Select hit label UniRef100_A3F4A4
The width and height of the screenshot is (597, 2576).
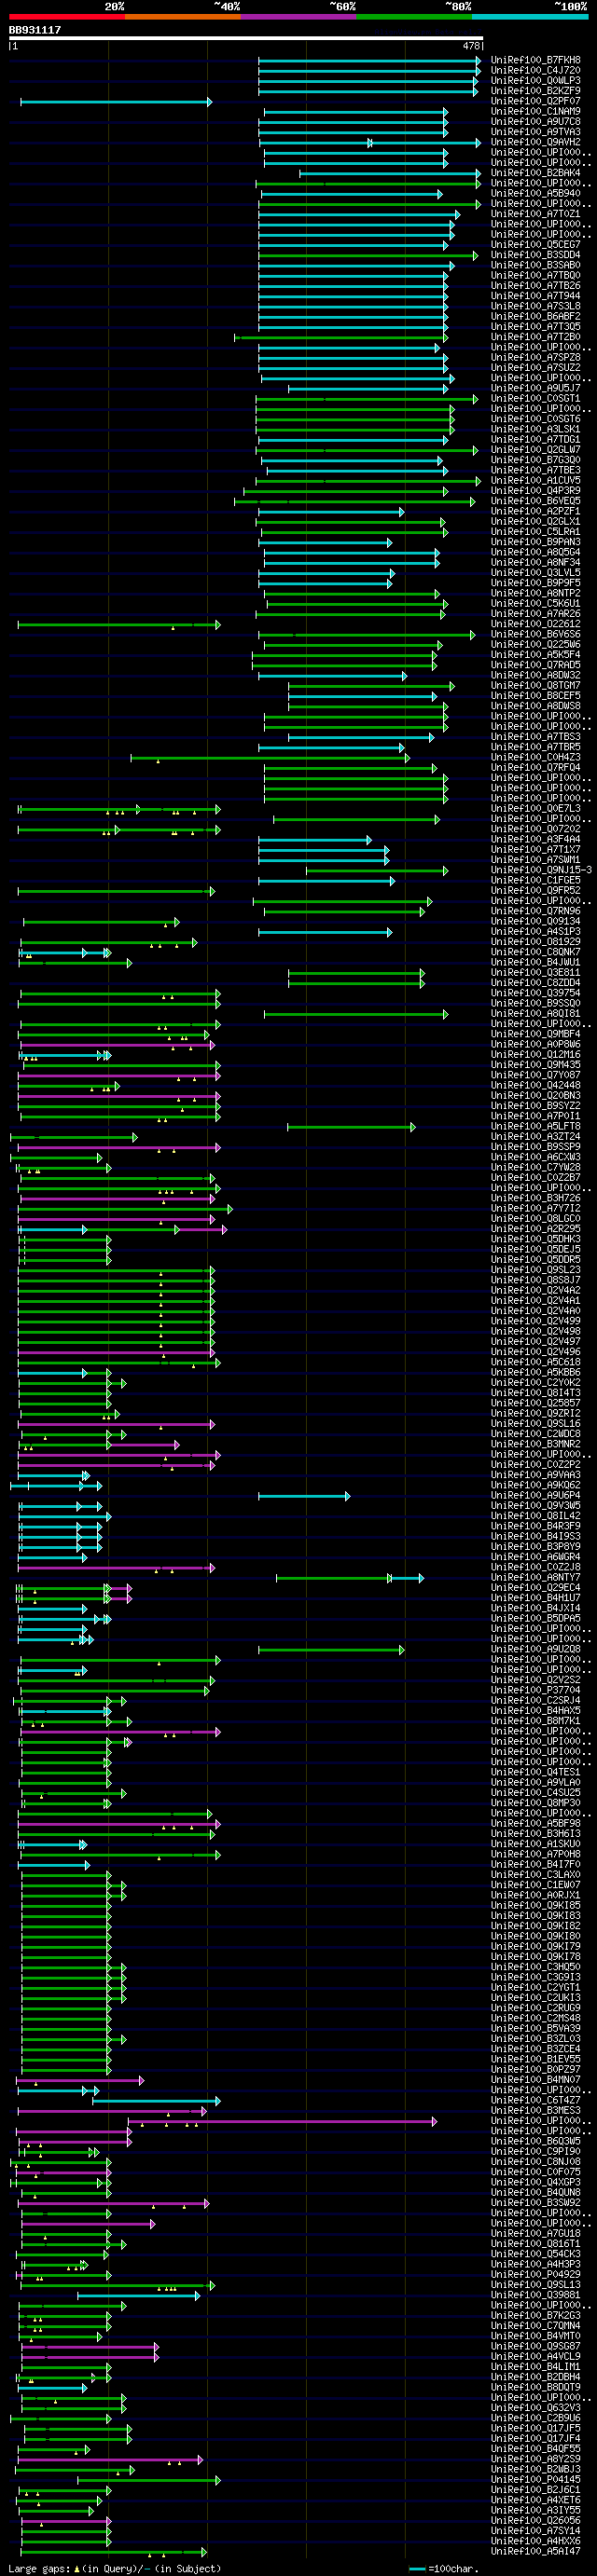535,839
